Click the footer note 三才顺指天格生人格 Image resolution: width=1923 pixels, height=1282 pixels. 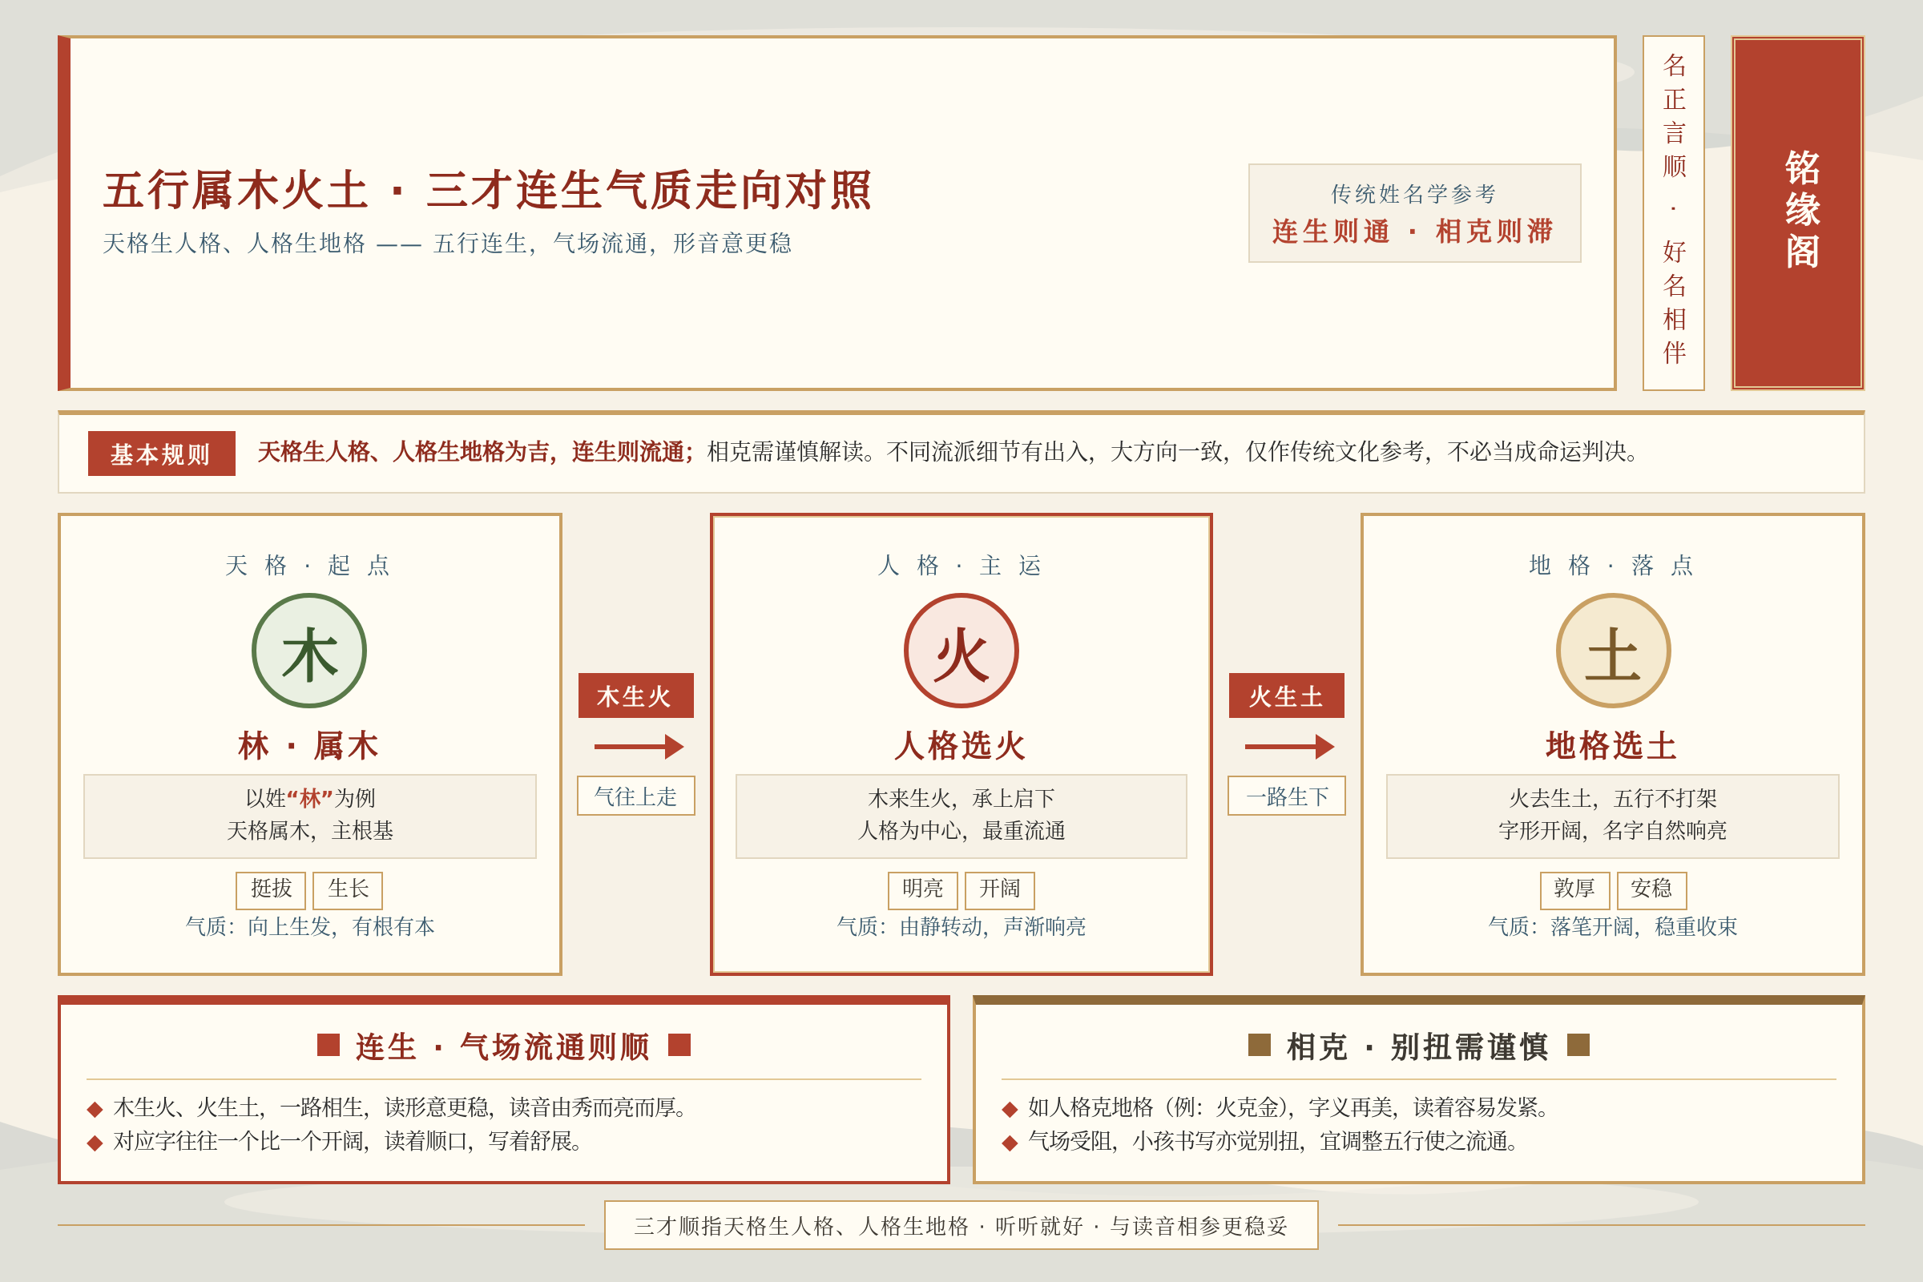pyautogui.click(x=961, y=1226)
